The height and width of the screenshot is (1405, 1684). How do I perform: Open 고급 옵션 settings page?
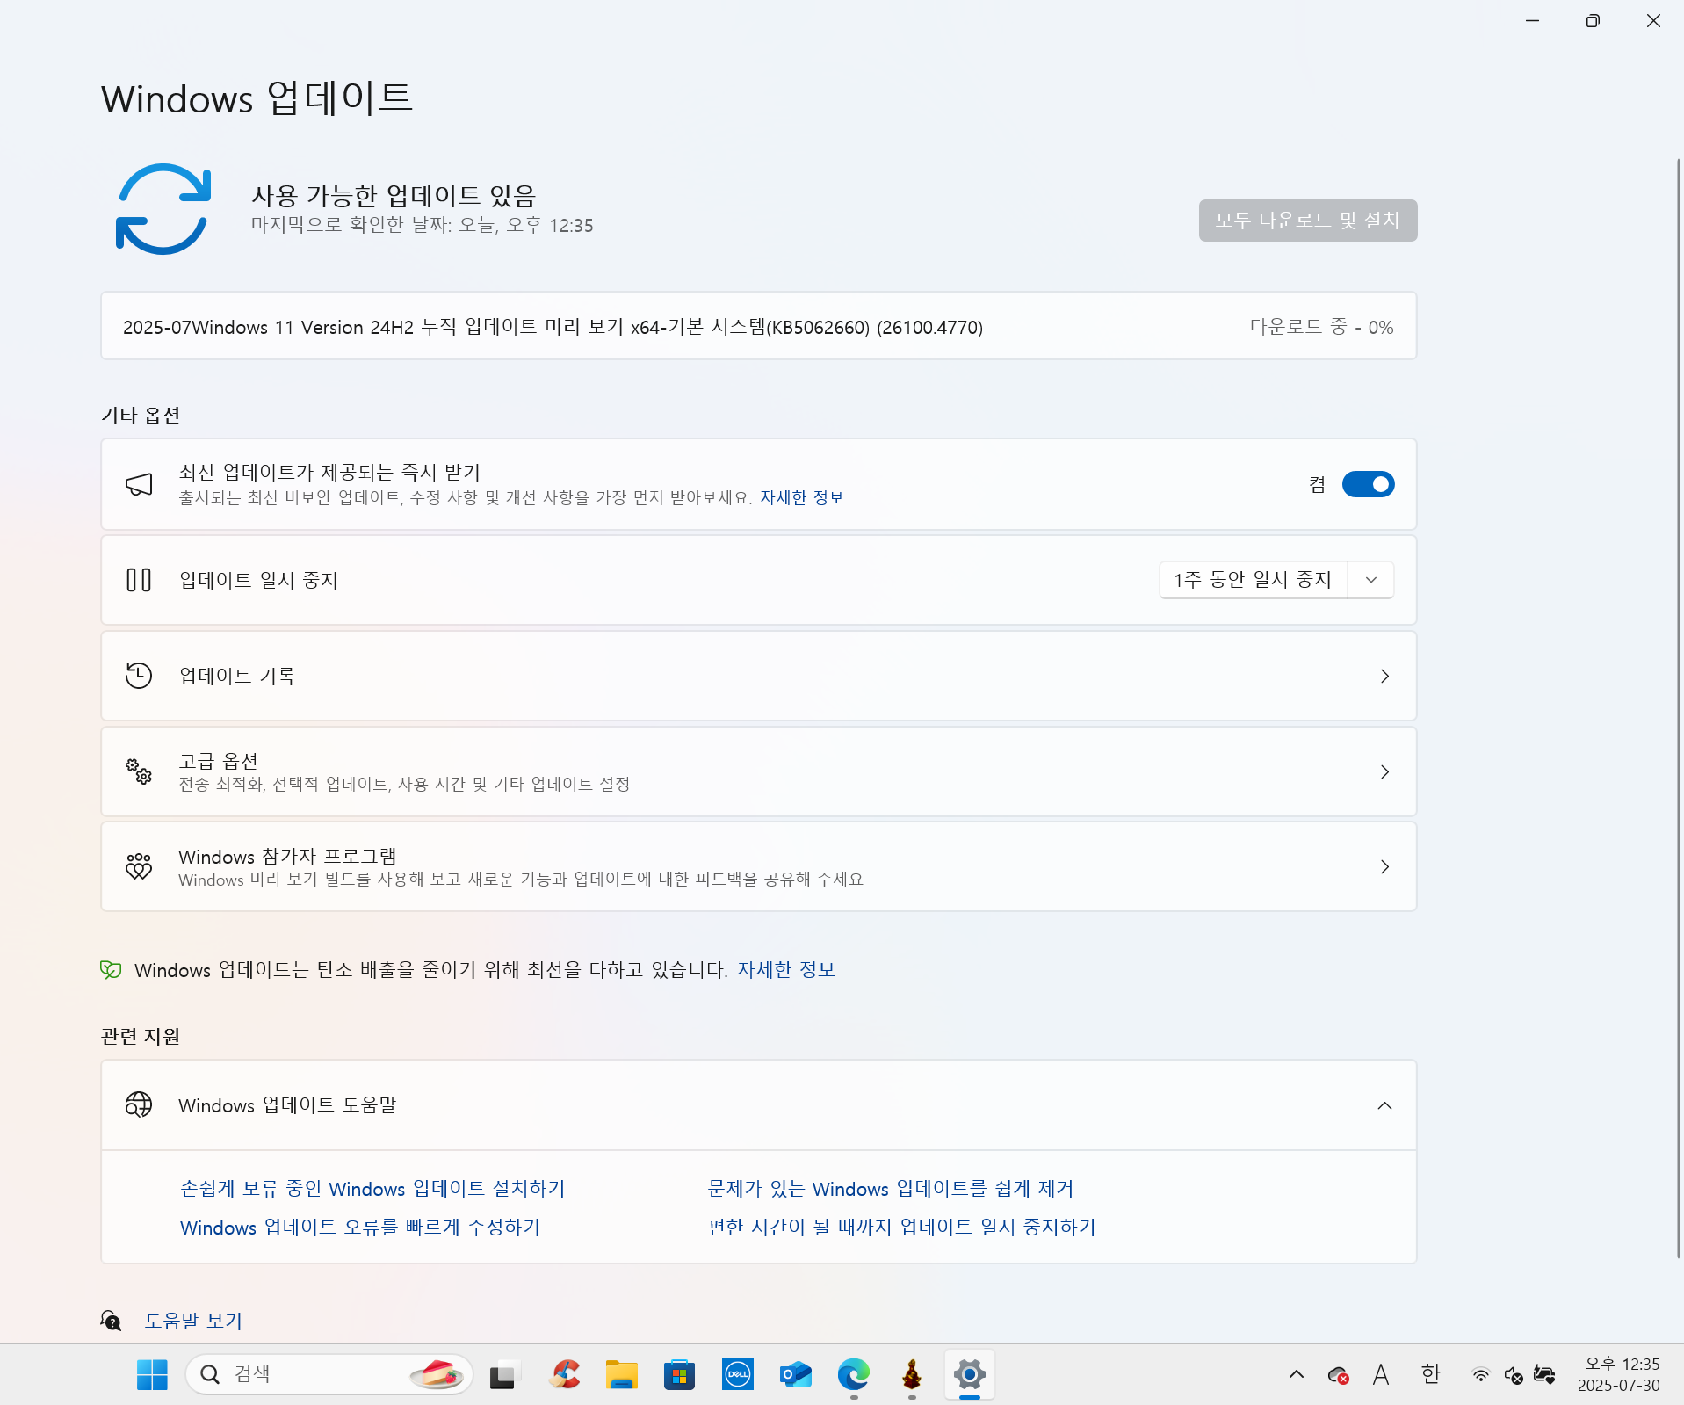[759, 771]
